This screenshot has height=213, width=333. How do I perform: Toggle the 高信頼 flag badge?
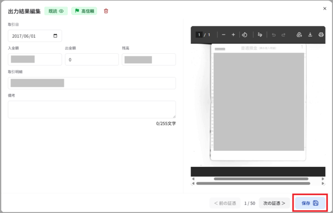[84, 11]
